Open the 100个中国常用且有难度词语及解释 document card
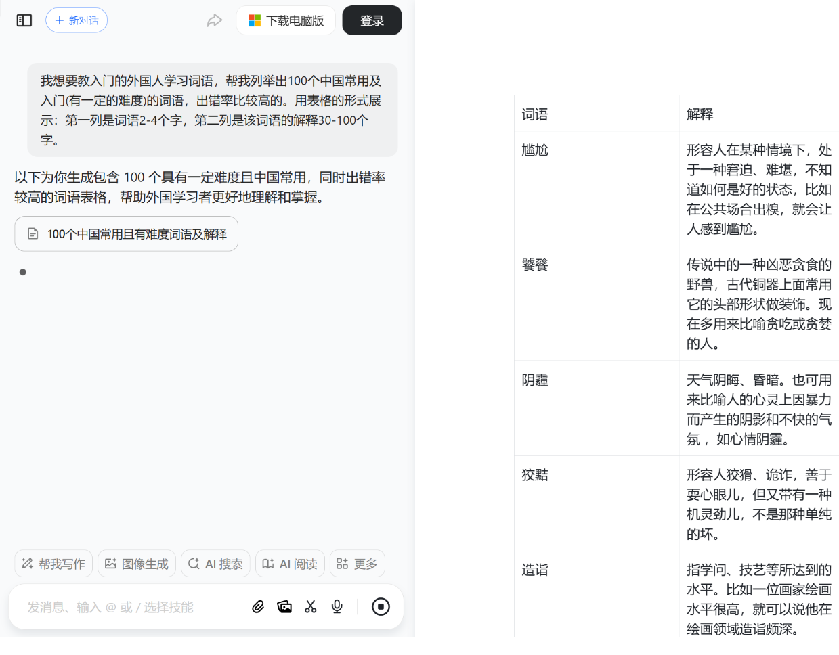Viewport: 839px width, 655px height. tap(127, 233)
